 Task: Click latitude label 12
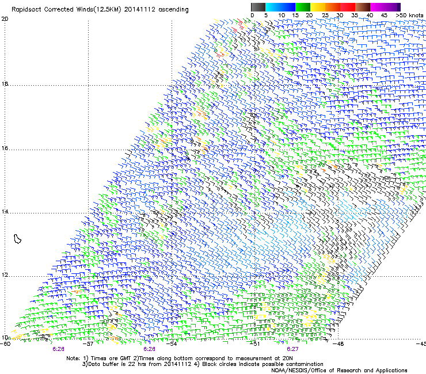point(5,275)
